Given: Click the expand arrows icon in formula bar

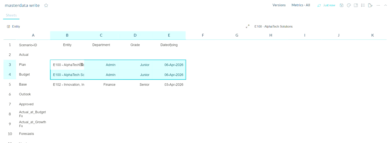Looking at the screenshot, I should pyautogui.click(x=248, y=26).
